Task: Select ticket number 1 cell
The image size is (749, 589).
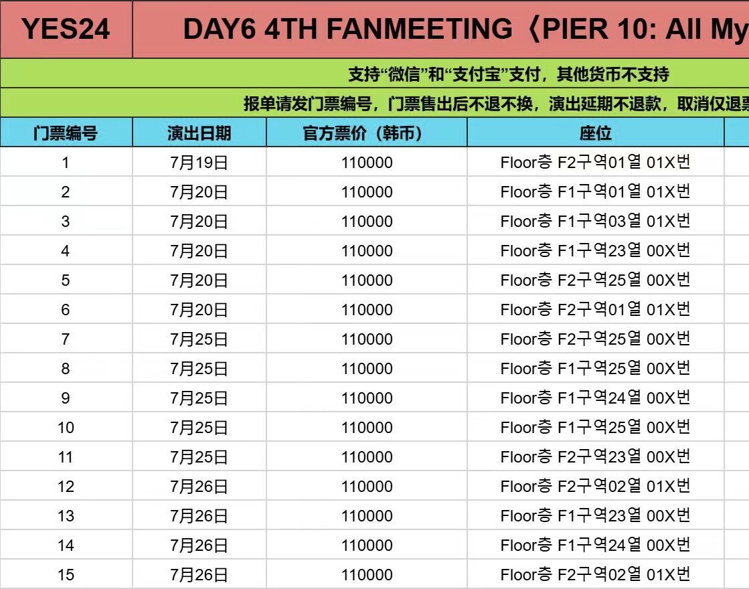Action: 66,162
